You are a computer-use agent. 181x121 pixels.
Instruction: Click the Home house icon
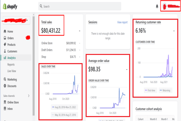5,31
